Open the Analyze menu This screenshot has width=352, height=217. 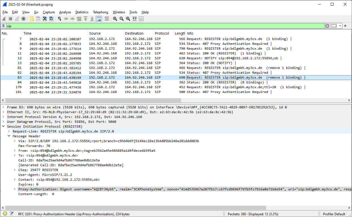pyautogui.click(x=65, y=12)
